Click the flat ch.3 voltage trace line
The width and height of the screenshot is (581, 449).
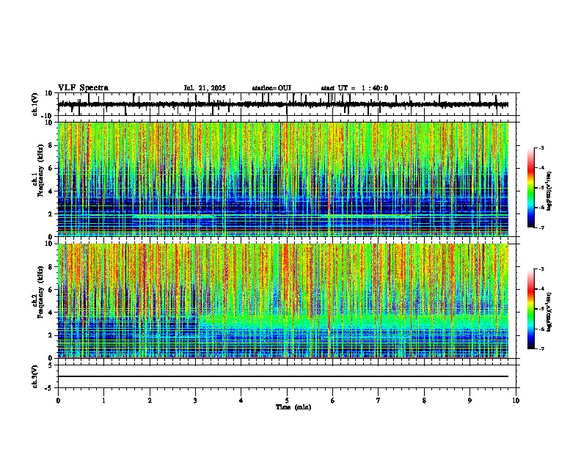tap(283, 376)
